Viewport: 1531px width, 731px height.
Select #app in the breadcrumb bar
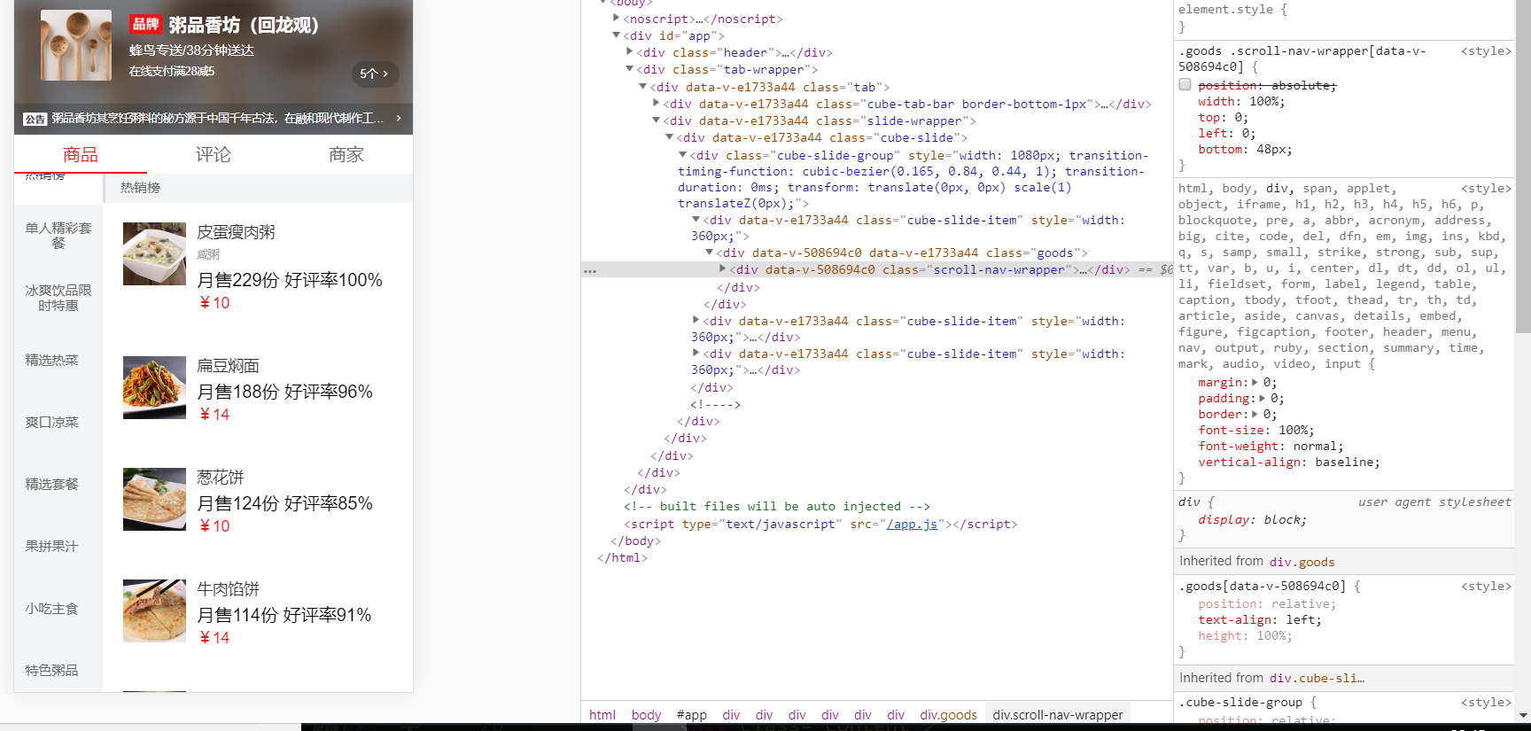(x=691, y=714)
